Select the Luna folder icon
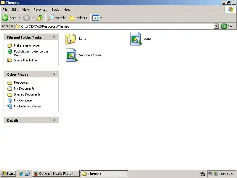The width and height of the screenshot is (237, 178). point(71,39)
